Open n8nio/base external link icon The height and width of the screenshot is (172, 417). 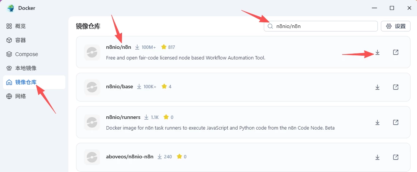(395, 87)
